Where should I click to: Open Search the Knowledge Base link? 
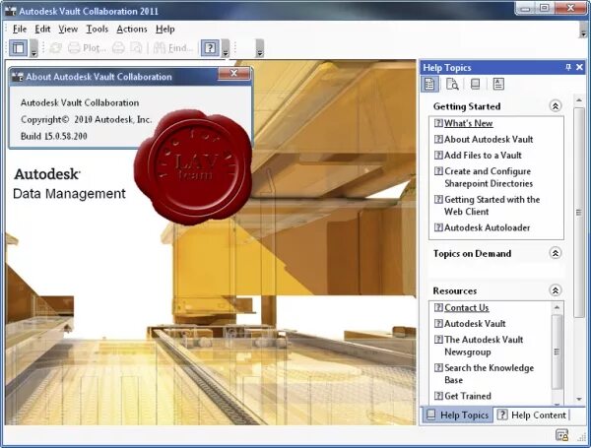click(x=489, y=374)
